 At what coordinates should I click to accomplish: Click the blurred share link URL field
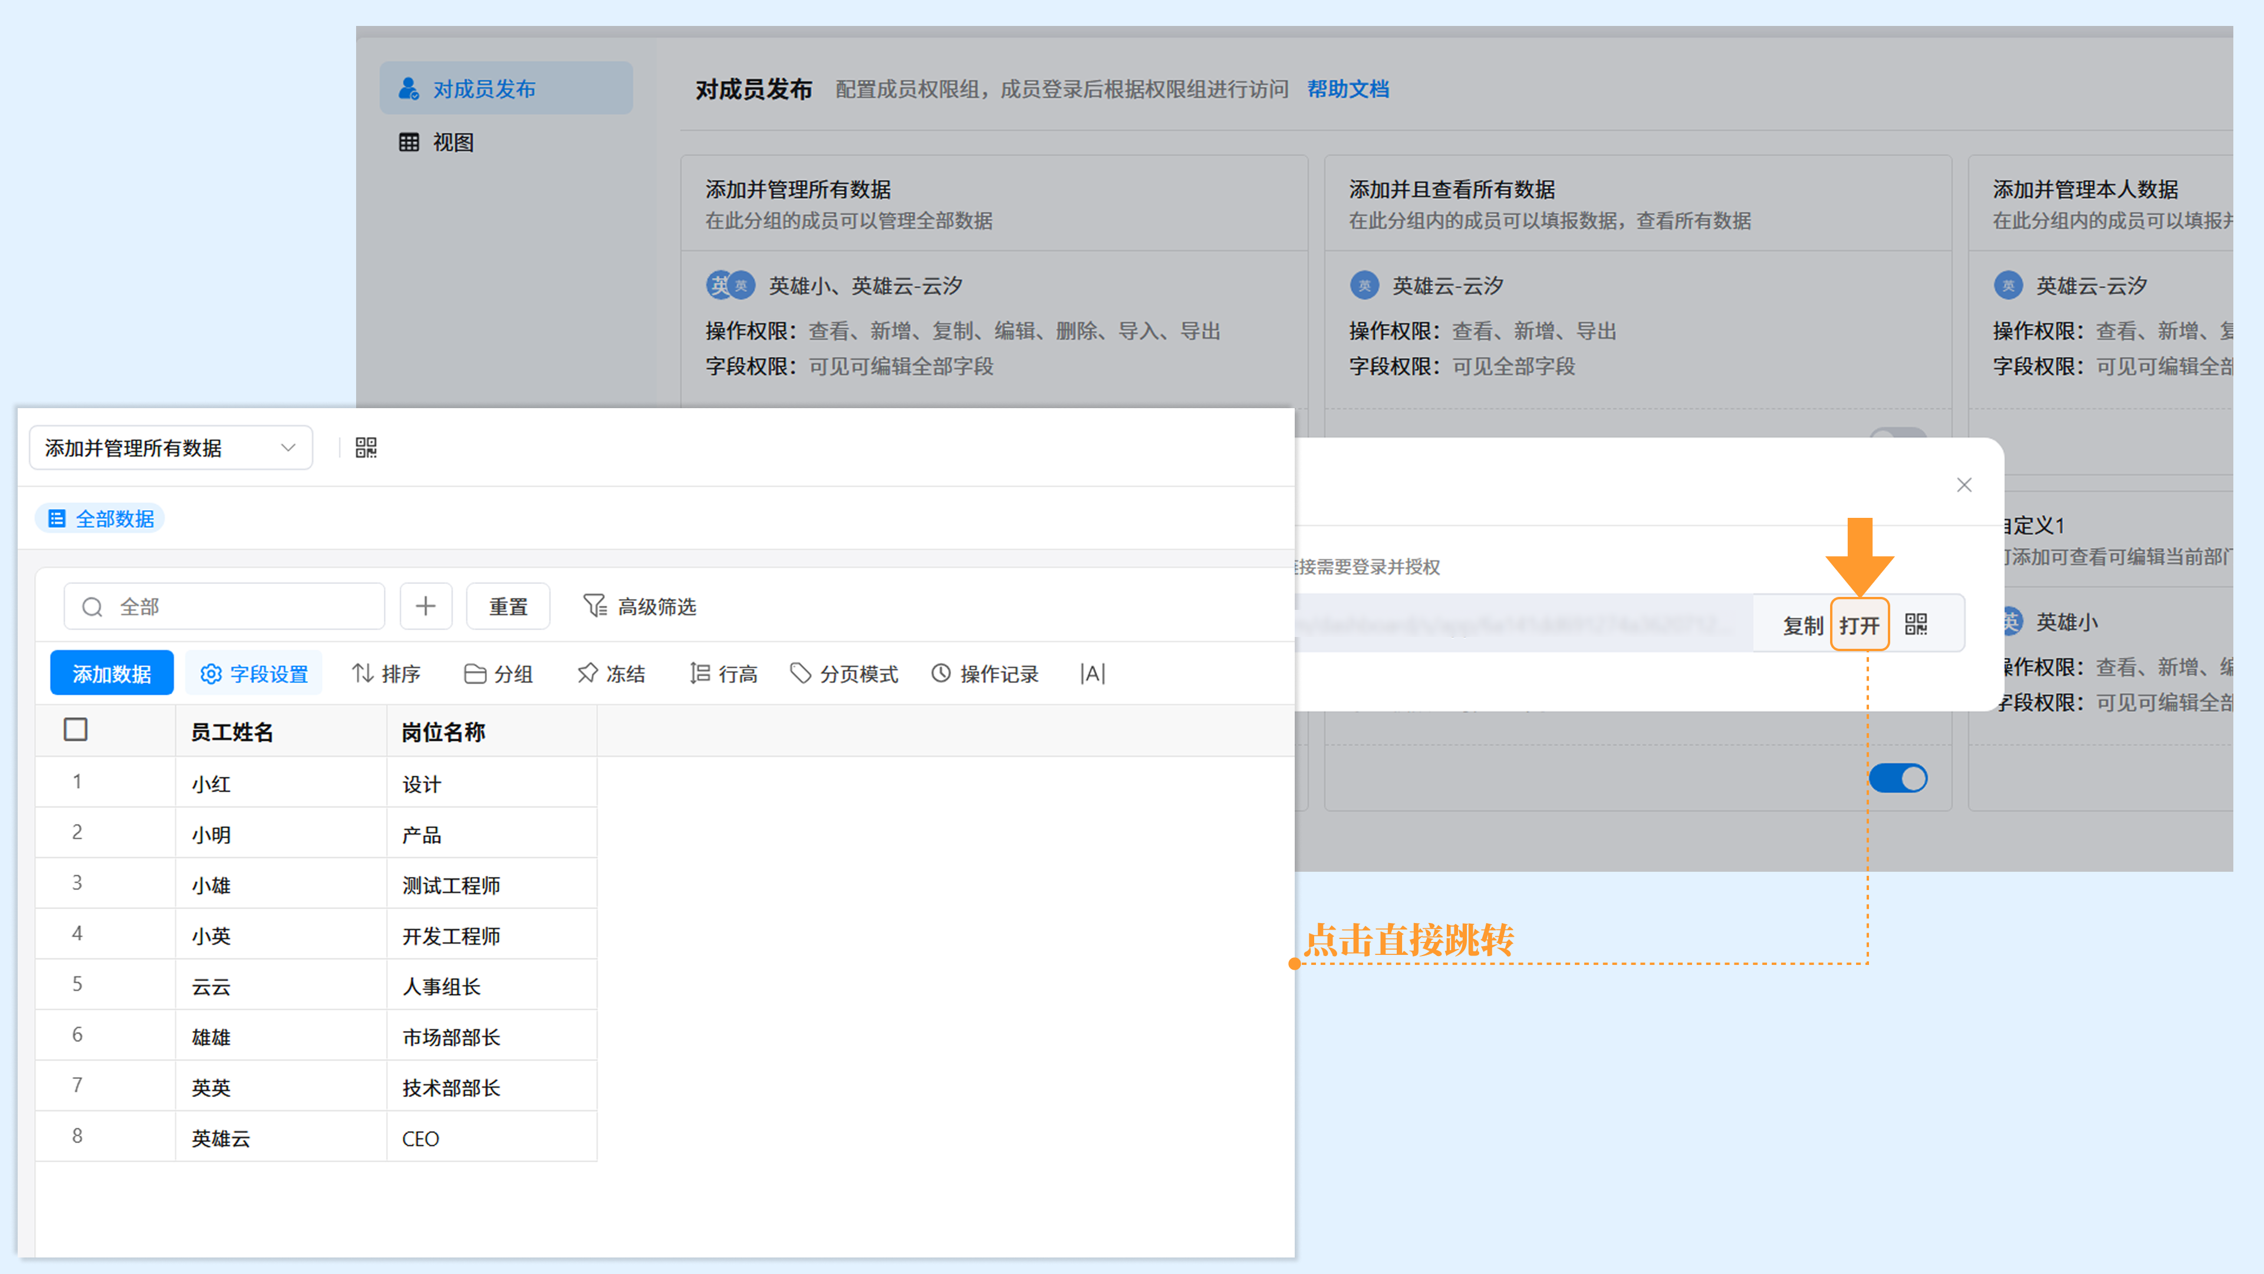[x=1525, y=623]
